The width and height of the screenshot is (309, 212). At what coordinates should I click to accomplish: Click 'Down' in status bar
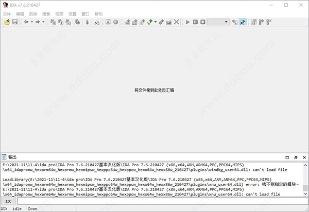pos(33,209)
